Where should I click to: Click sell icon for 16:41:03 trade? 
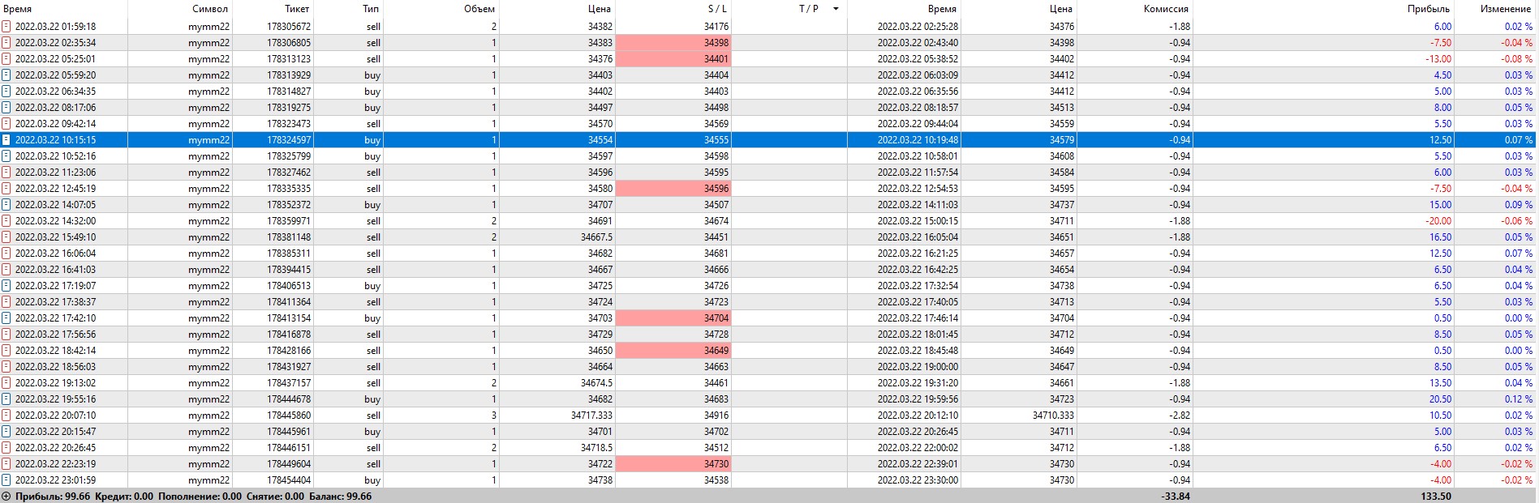(6, 270)
